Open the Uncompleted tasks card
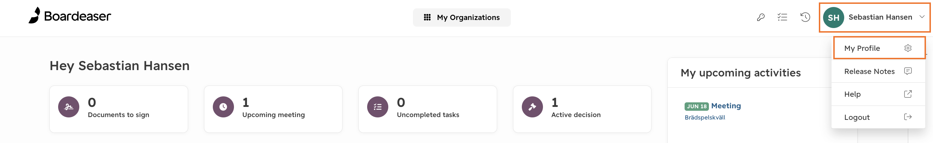 coord(427,109)
